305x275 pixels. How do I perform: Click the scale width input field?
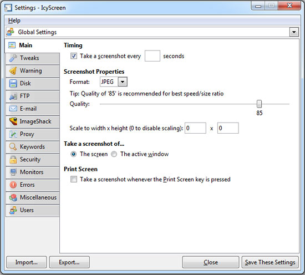[x=195, y=128]
